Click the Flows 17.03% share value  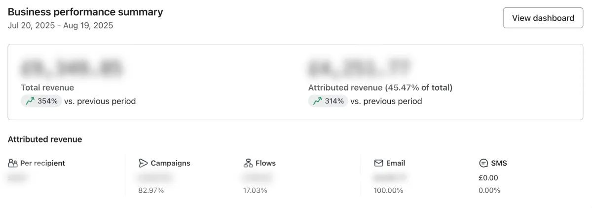pos(255,190)
